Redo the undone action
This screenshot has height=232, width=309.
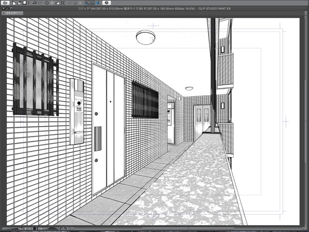coord(40,3)
